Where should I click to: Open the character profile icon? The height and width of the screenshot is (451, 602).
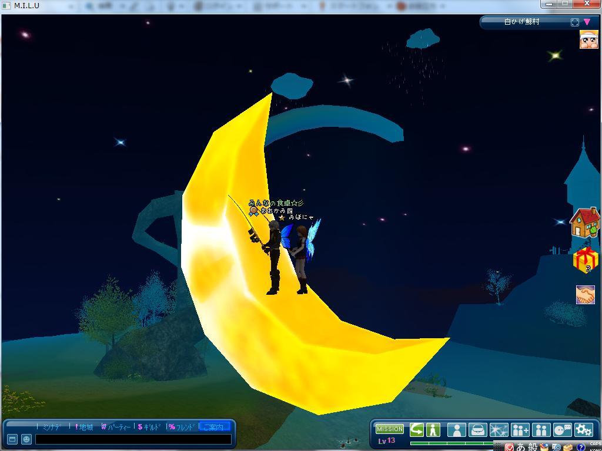(456, 430)
